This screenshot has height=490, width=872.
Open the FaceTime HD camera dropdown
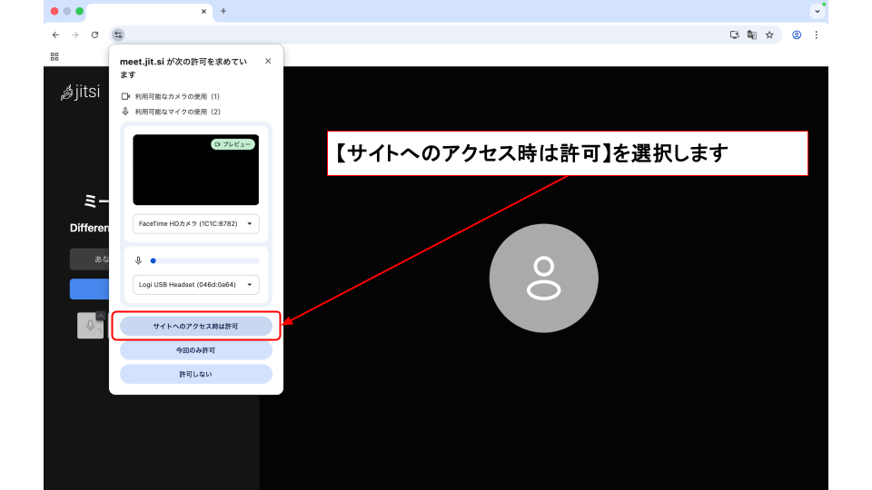tap(195, 223)
